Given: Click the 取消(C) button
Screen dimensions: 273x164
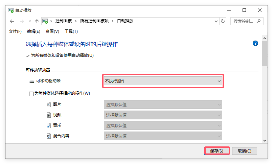Looking at the screenshot, I should coord(244,151).
